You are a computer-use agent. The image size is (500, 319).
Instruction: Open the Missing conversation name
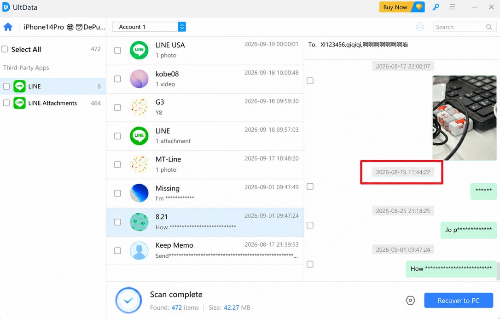click(168, 188)
